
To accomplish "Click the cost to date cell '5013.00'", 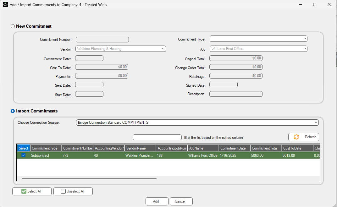I will pos(297,155).
